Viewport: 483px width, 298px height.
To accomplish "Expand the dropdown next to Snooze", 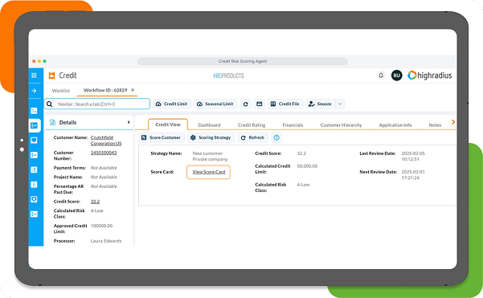I will [x=340, y=104].
